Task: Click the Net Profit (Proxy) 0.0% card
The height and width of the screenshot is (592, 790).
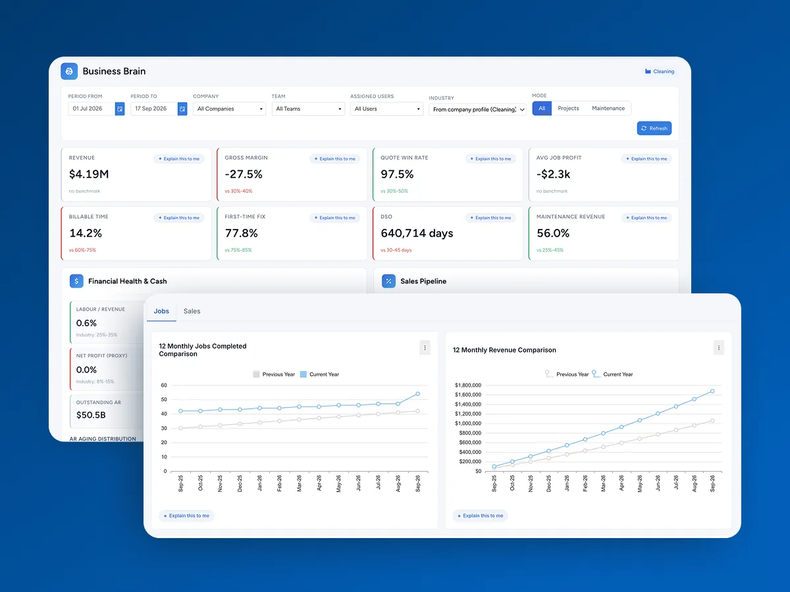Action: (107, 369)
